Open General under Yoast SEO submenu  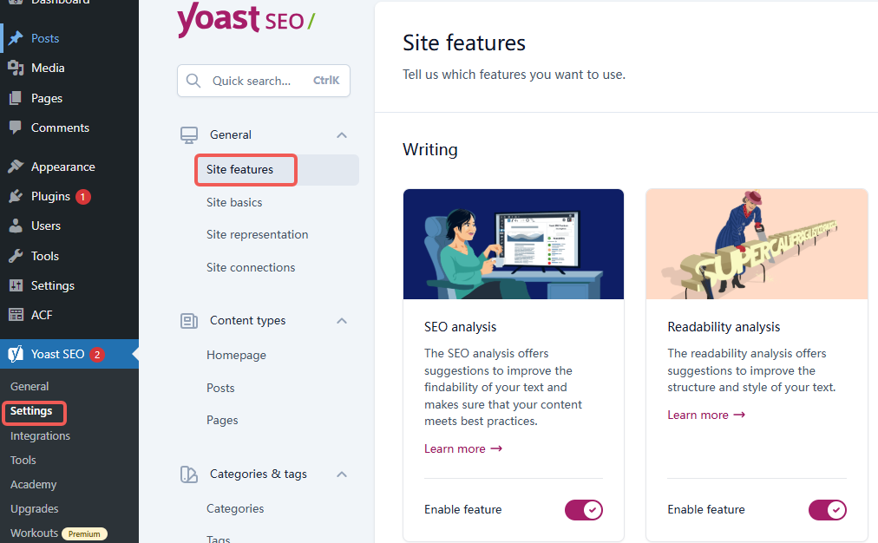(x=29, y=386)
